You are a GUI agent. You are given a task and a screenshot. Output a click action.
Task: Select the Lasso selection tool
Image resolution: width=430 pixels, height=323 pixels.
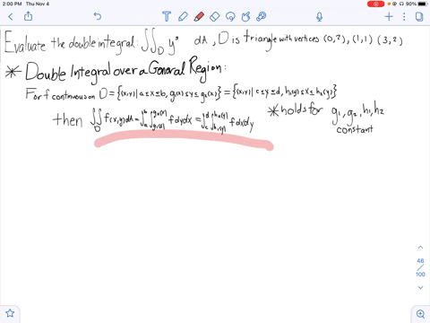pyautogui.click(x=230, y=16)
